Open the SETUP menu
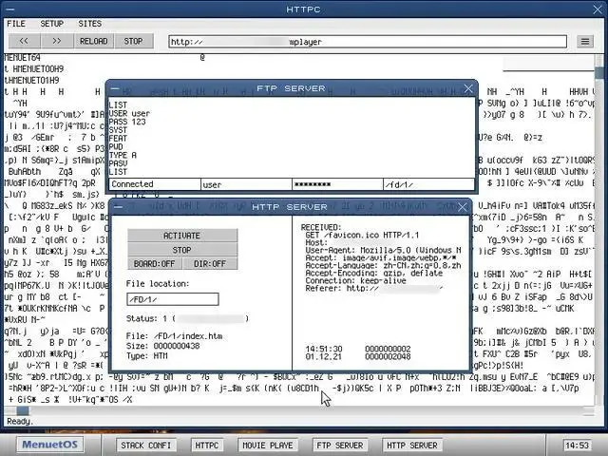The width and height of the screenshot is (608, 456). tap(52, 23)
